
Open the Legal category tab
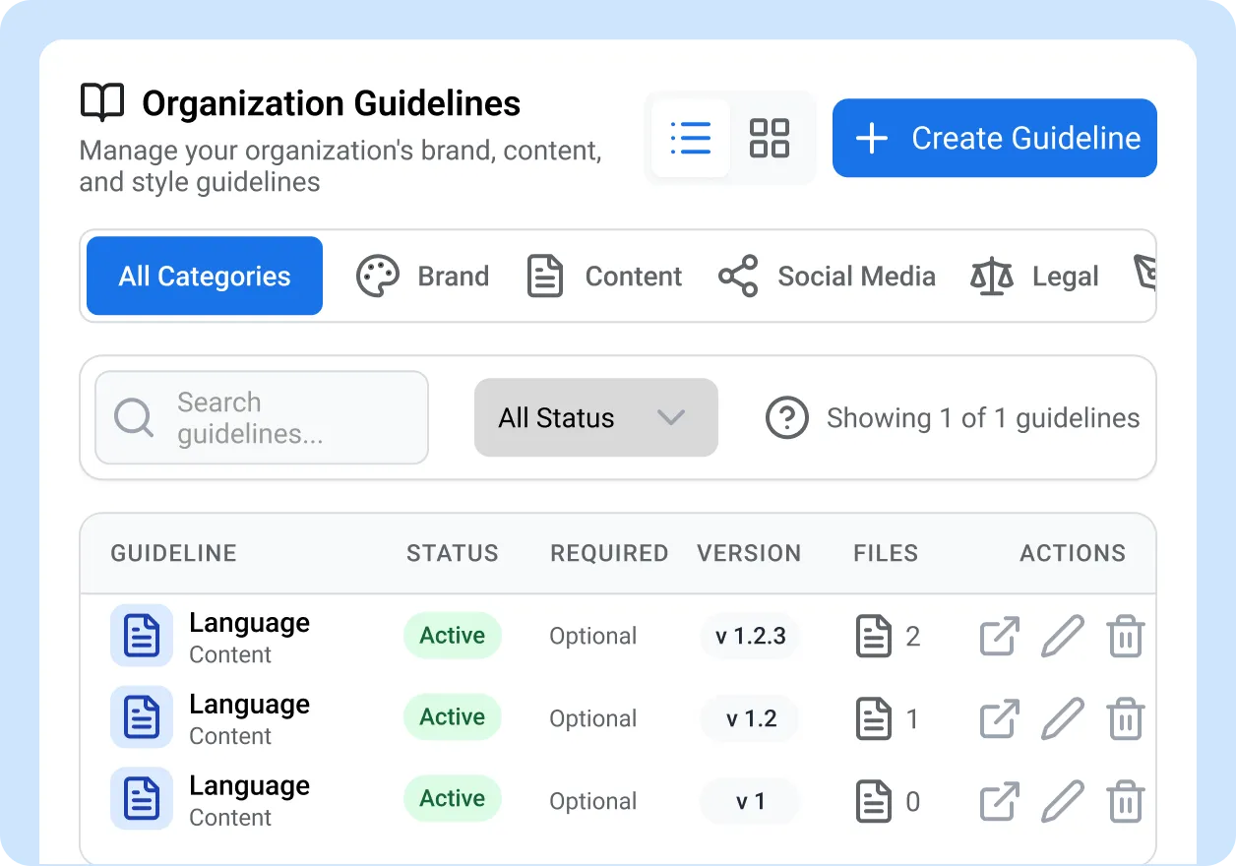tap(1034, 277)
